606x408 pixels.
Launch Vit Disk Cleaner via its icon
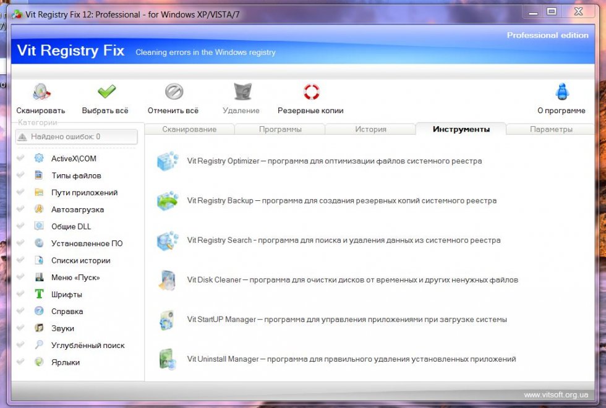[168, 280]
